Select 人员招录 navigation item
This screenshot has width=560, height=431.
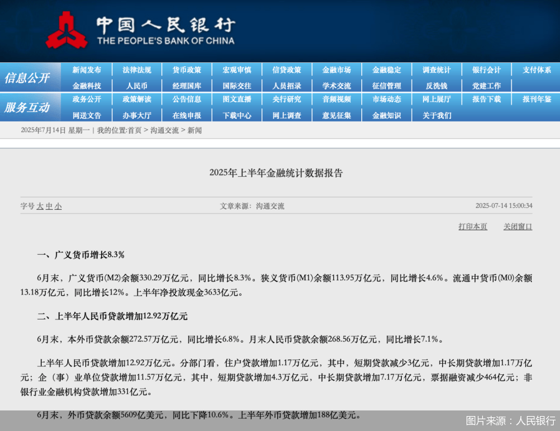[287, 86]
